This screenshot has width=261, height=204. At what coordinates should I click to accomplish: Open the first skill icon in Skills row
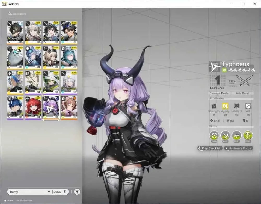pyautogui.click(x=214, y=135)
